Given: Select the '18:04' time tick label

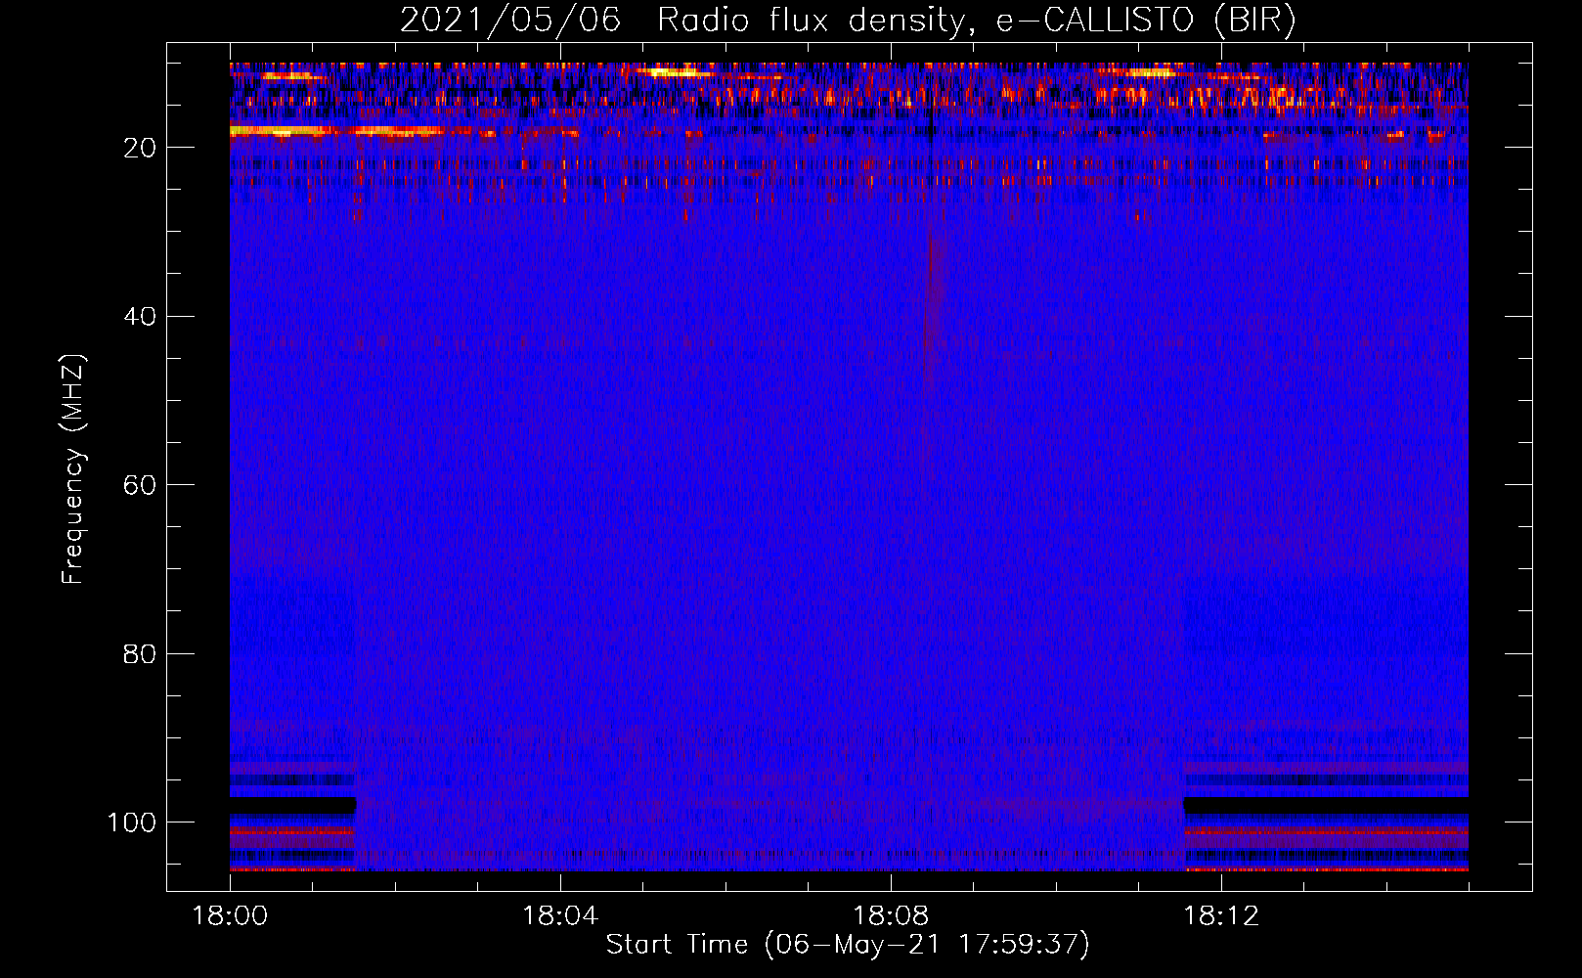Looking at the screenshot, I should click(x=560, y=916).
